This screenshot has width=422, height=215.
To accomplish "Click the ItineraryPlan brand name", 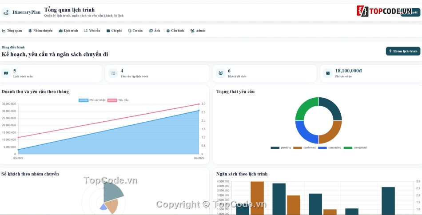I will pyautogui.click(x=26, y=12).
